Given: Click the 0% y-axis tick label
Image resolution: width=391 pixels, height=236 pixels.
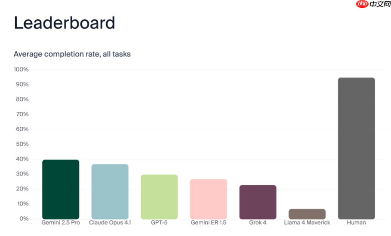Looking at the screenshot, I should point(24,219).
